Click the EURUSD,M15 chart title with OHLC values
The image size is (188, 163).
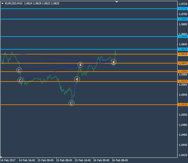[32, 3]
